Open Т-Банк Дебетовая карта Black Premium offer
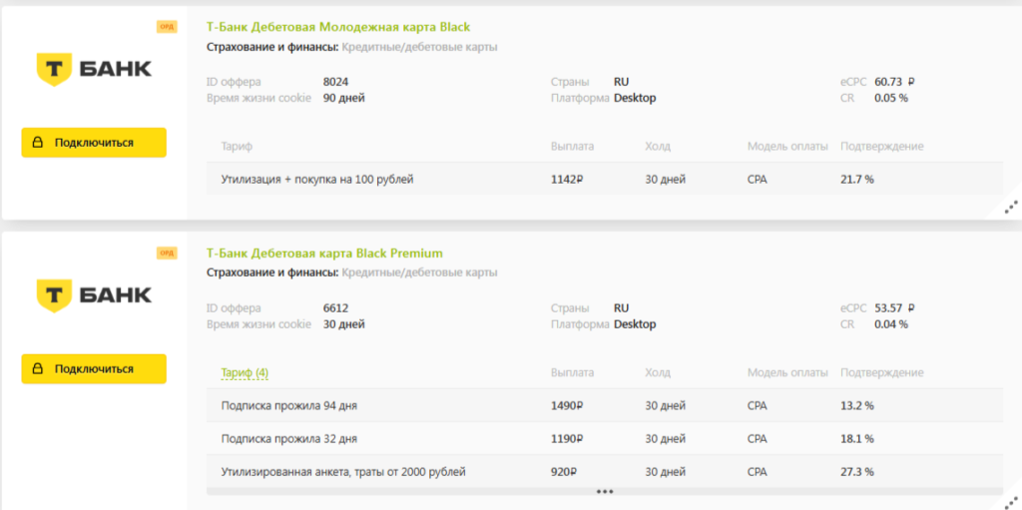The width and height of the screenshot is (1022, 510). tap(324, 254)
